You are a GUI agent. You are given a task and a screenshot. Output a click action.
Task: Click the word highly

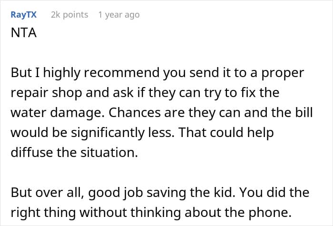click(62, 73)
